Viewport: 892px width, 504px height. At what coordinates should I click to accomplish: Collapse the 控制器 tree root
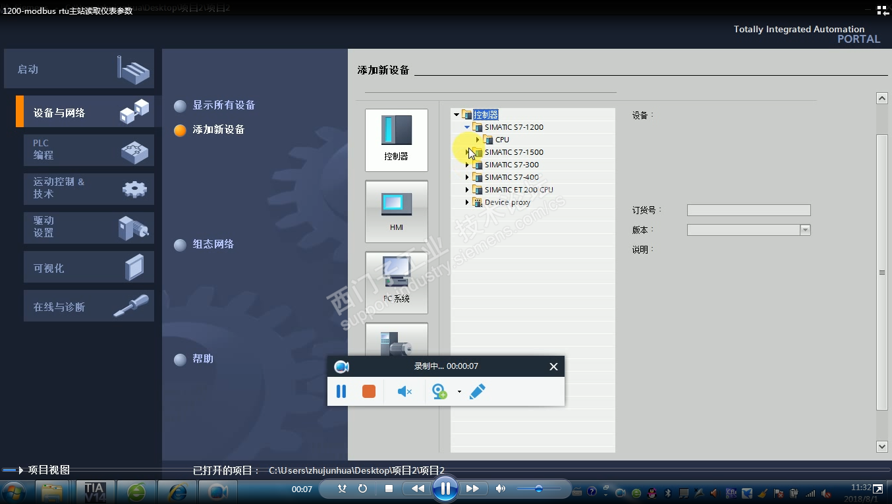[457, 115]
